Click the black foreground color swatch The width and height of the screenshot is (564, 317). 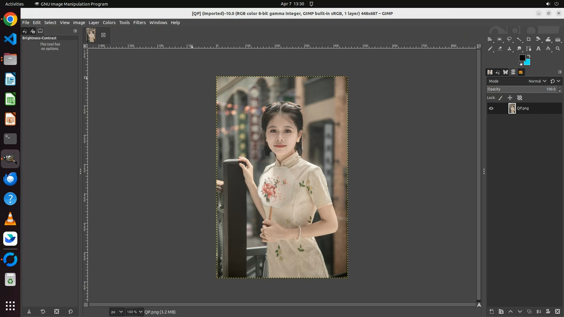522,58
